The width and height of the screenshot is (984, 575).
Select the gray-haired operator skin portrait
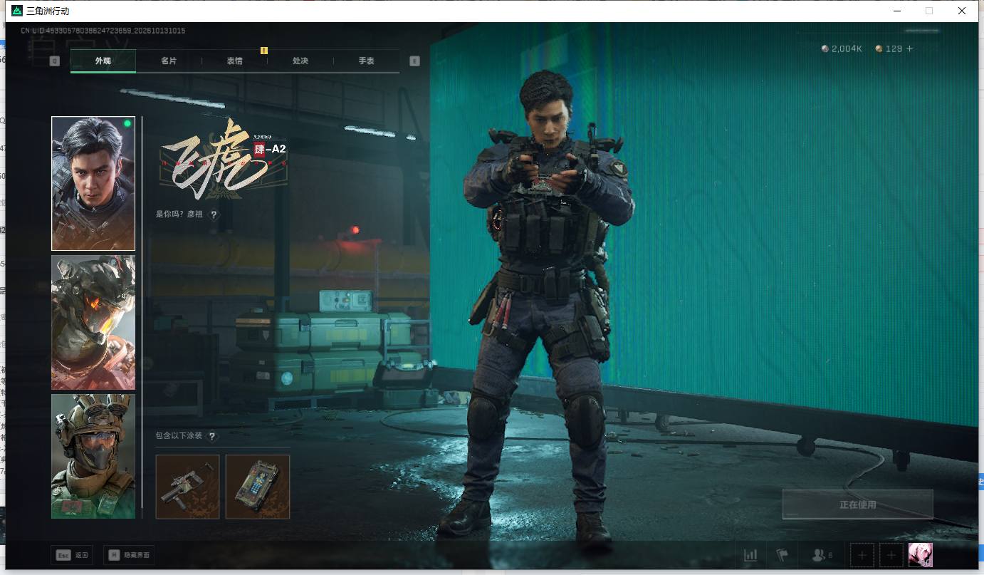pos(93,184)
